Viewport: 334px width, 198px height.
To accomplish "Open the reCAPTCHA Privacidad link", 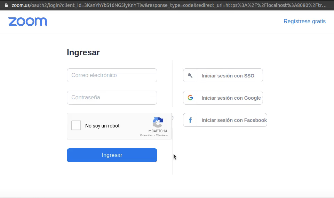I will [x=146, y=135].
